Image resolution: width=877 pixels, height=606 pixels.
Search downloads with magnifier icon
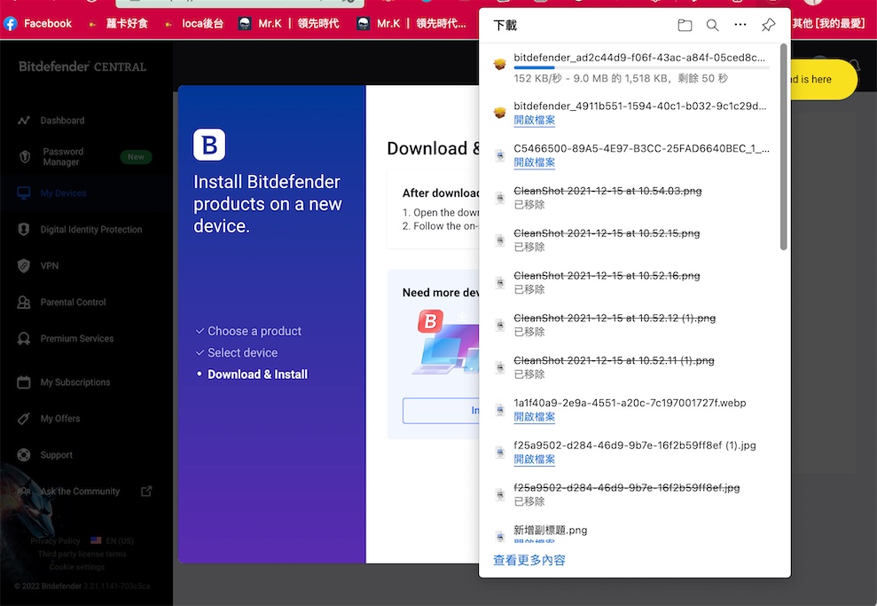pyautogui.click(x=712, y=25)
